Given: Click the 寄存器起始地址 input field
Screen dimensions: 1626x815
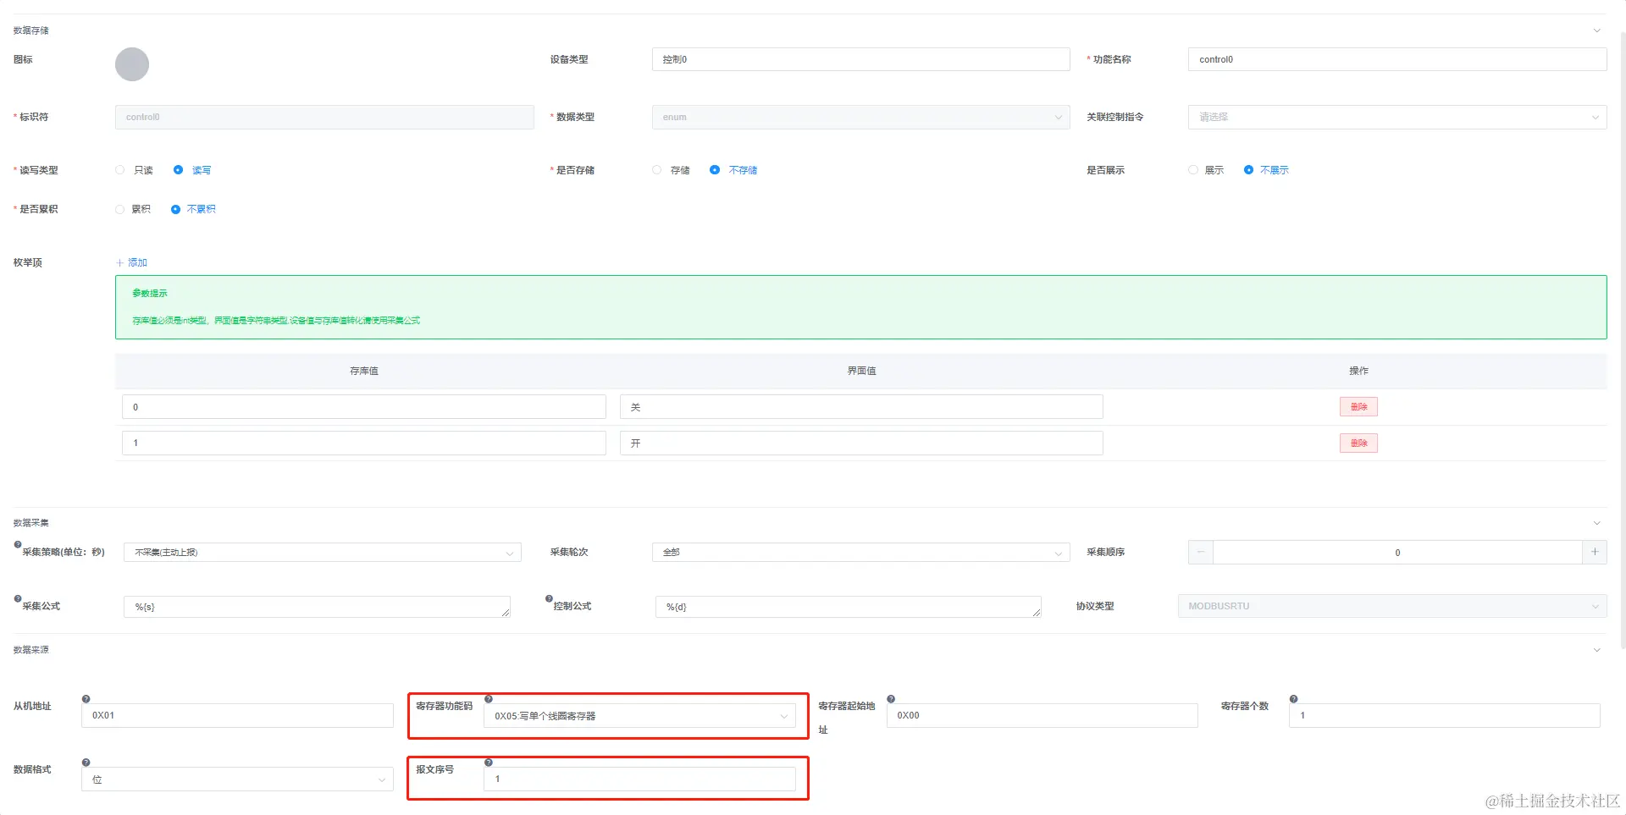Looking at the screenshot, I should click(x=1042, y=716).
